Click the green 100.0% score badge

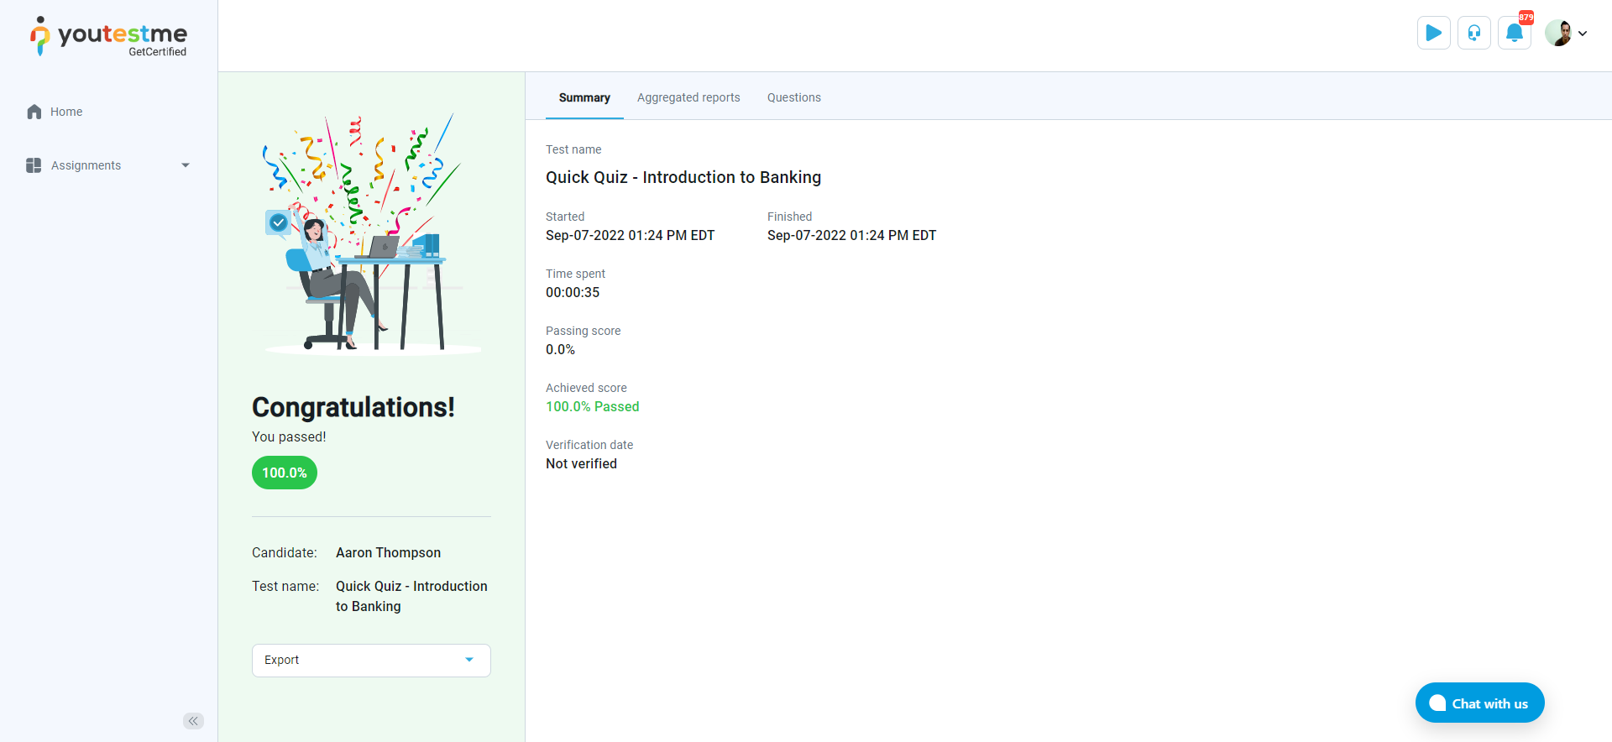(285, 473)
